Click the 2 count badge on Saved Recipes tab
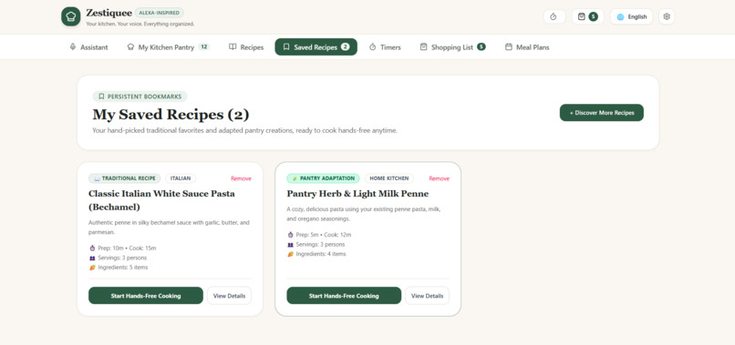 coord(345,46)
